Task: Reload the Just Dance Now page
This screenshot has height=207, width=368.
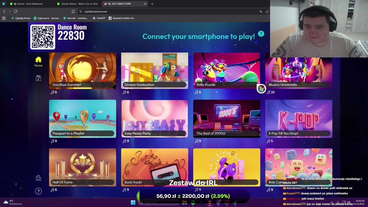Action: [16, 11]
